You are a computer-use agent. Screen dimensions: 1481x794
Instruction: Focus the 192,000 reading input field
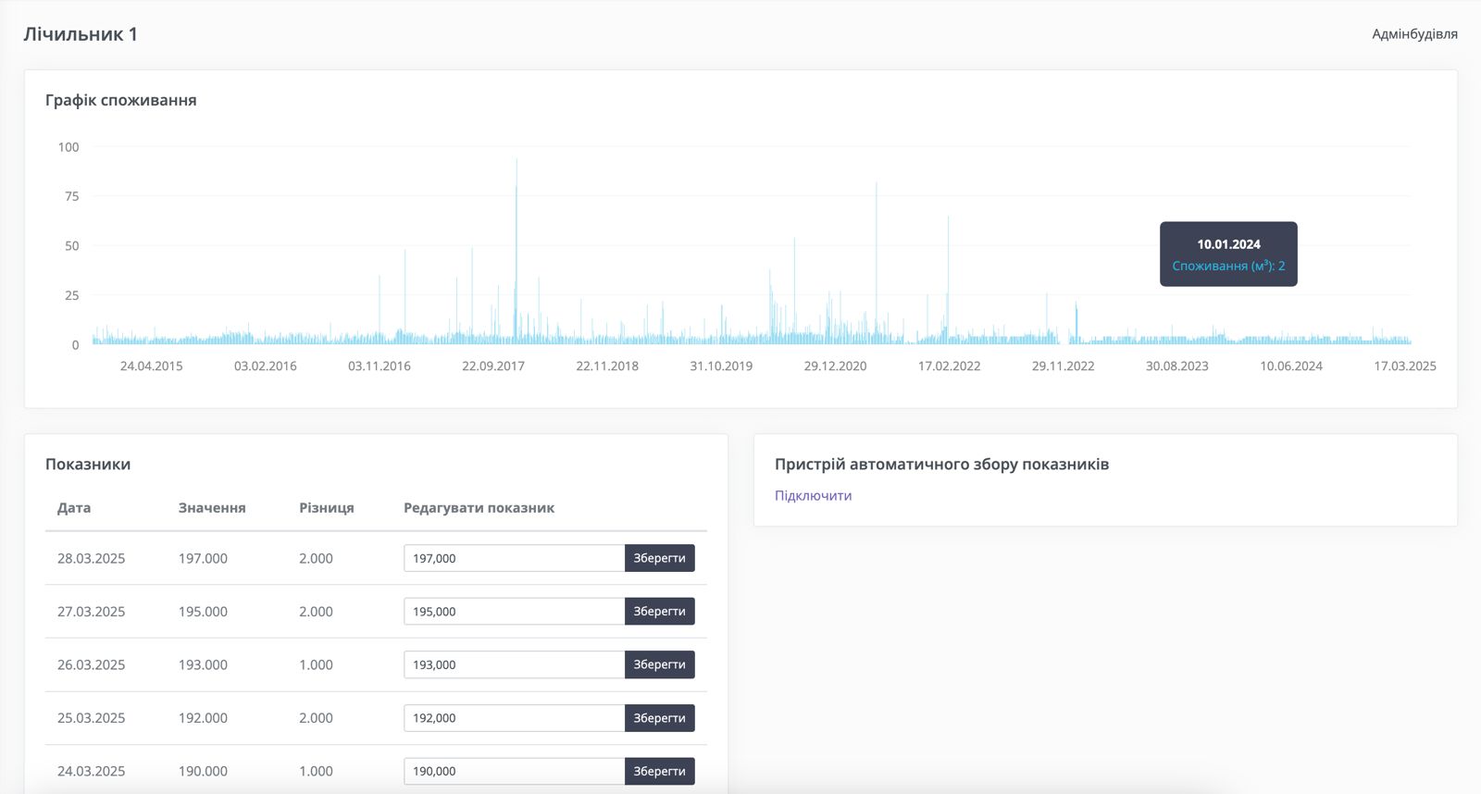(514, 718)
